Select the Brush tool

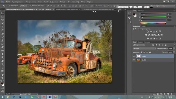pos(2,37)
